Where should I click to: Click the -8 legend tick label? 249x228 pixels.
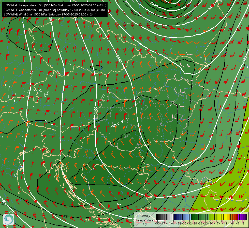point(232,223)
